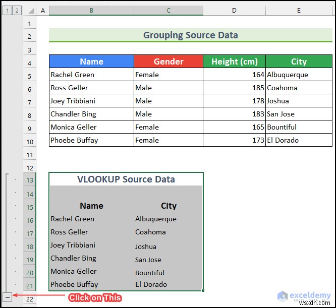This screenshot has width=336, height=308.
Task: Select Ross Geller in row 6
Action: pyautogui.click(x=91, y=88)
